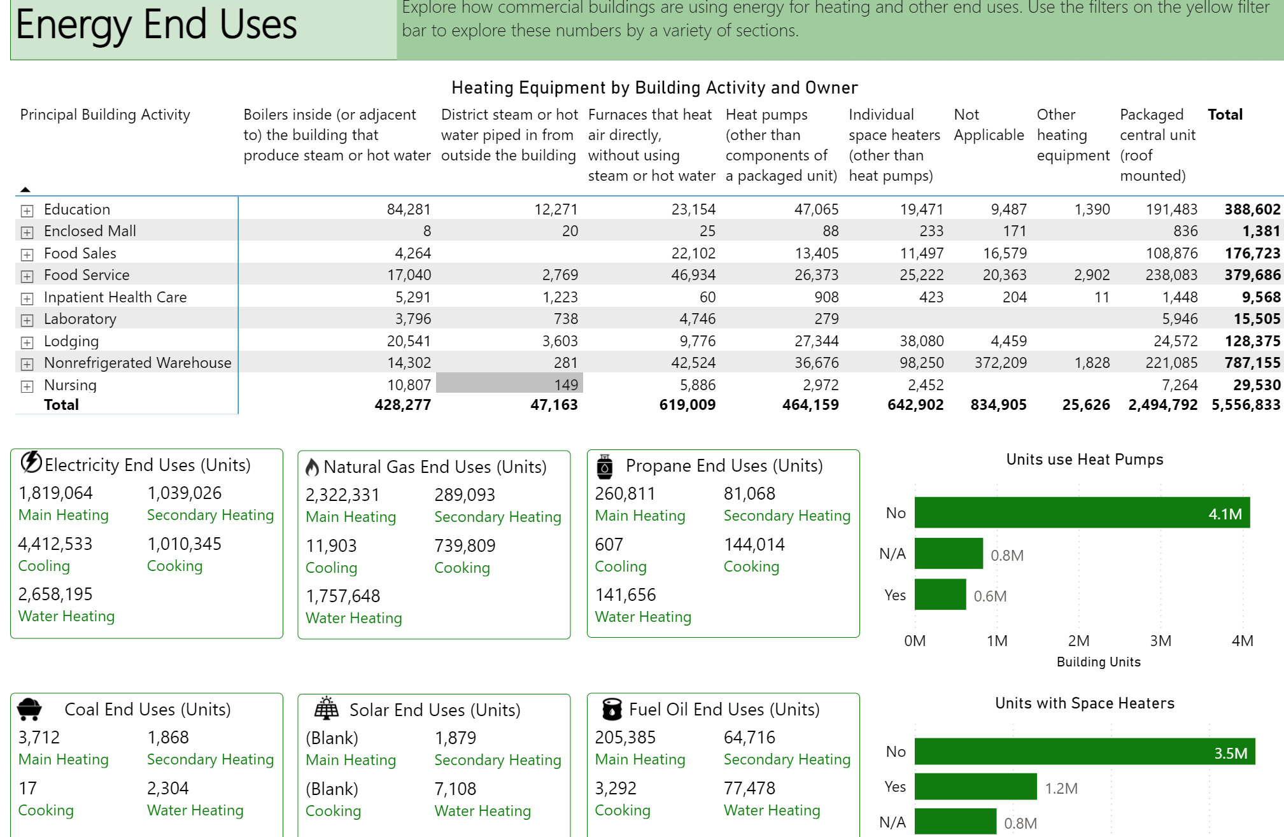Select the No bar in Space Heaters chart
Image resolution: width=1284 pixels, height=837 pixels.
click(x=1085, y=752)
